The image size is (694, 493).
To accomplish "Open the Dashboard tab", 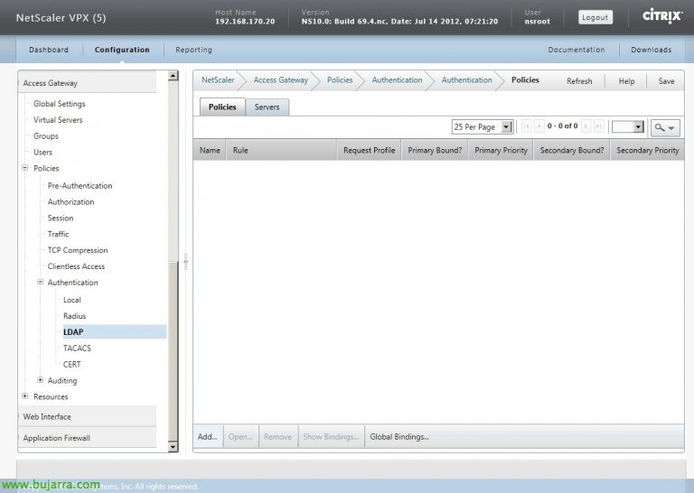I will pyautogui.click(x=49, y=50).
